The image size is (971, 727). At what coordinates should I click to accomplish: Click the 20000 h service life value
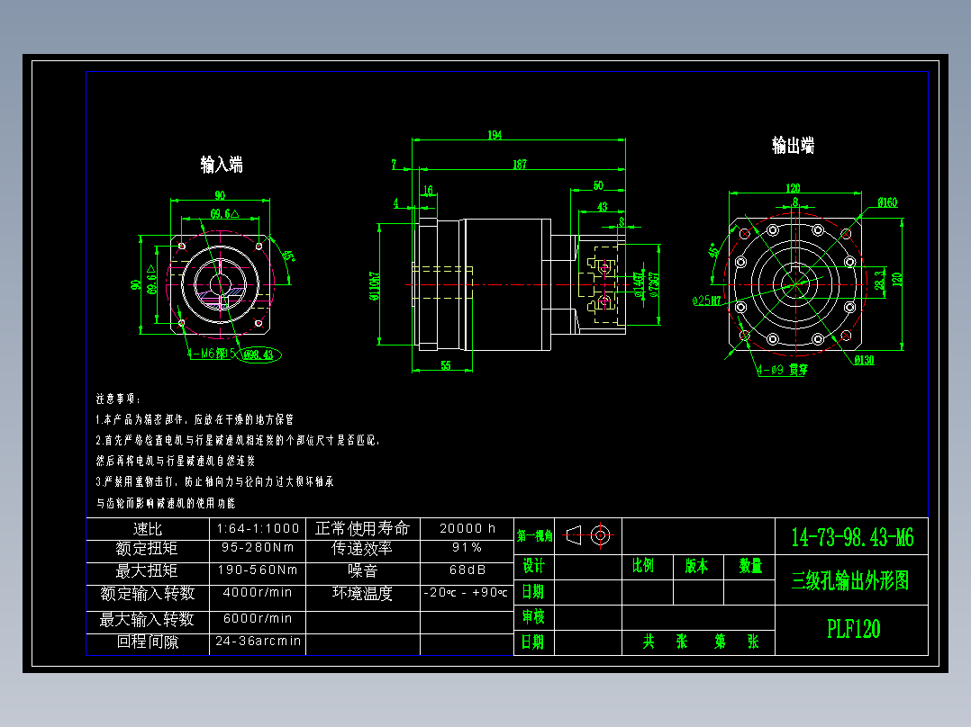click(467, 529)
